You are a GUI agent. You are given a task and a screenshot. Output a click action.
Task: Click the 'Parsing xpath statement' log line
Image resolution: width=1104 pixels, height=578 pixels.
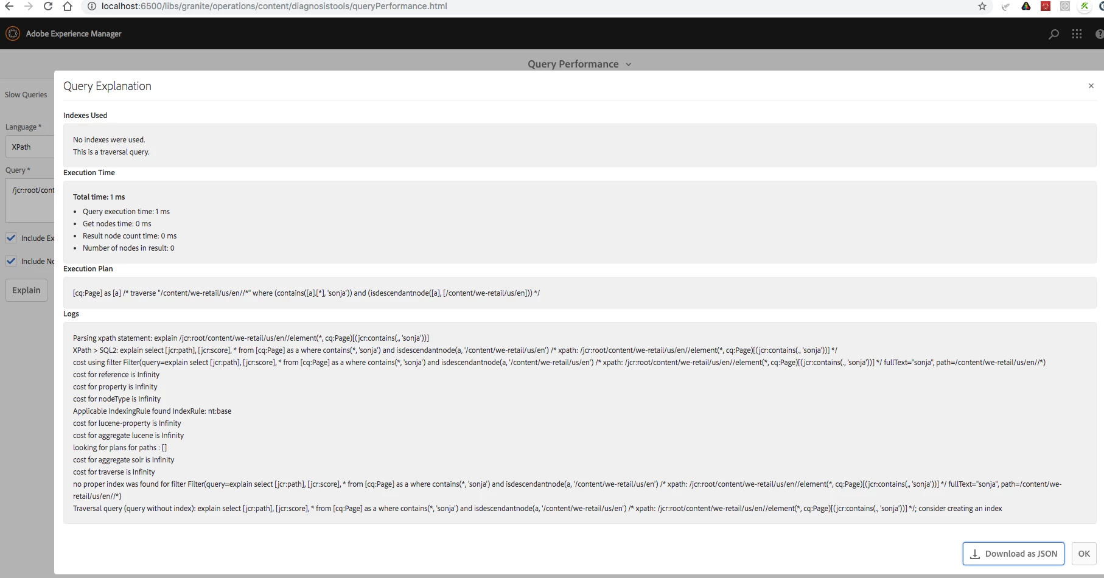coord(251,338)
